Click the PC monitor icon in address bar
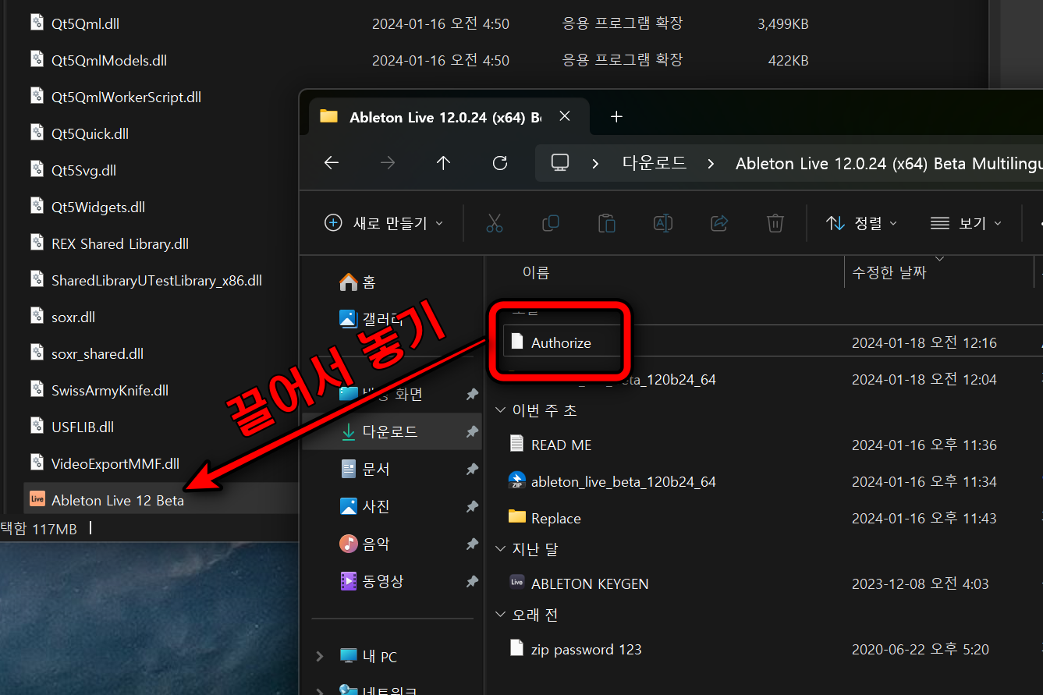Viewport: 1043px width, 695px height. point(560,163)
